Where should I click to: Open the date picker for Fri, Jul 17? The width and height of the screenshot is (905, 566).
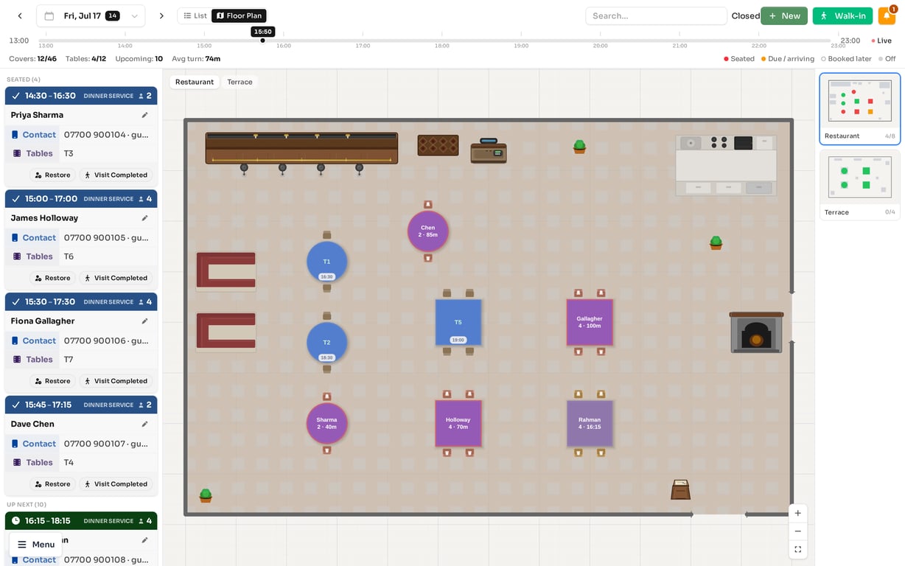(91, 15)
